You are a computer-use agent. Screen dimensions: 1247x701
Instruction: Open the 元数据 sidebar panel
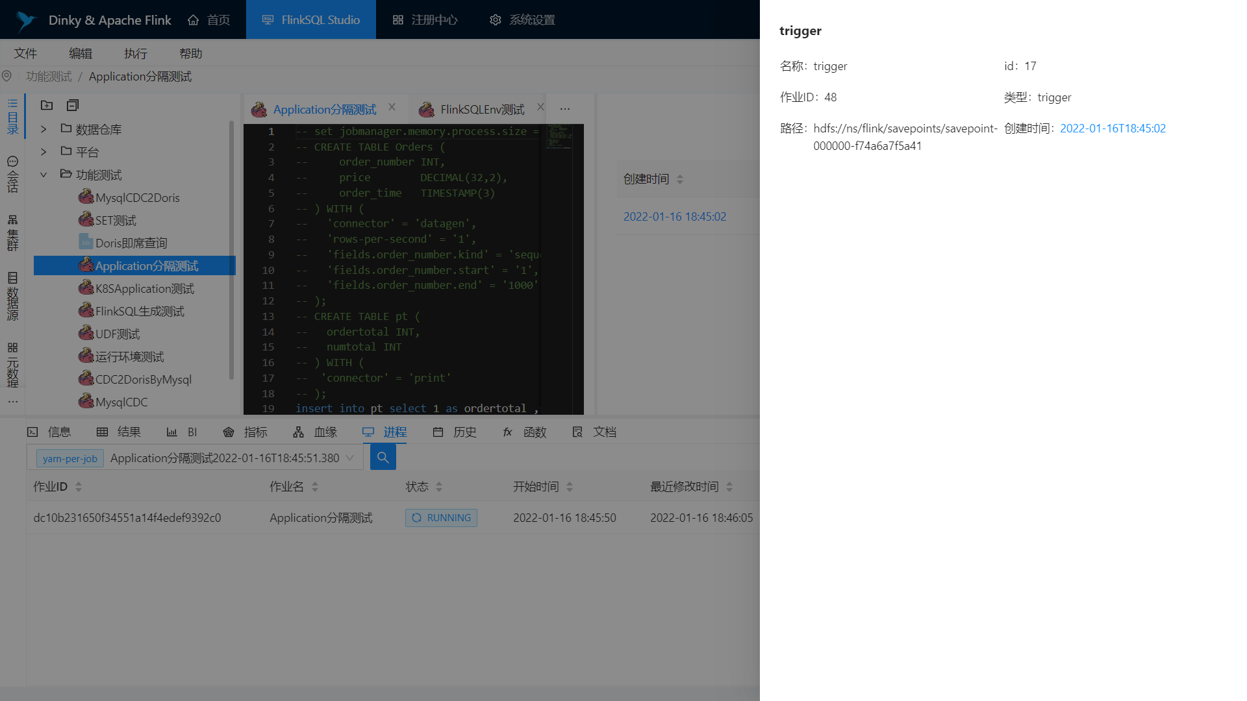pos(12,365)
